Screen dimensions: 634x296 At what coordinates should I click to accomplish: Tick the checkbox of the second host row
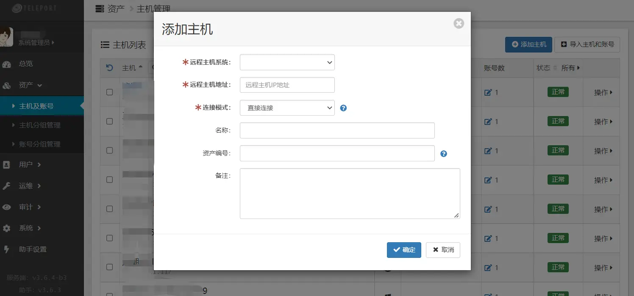click(x=109, y=122)
